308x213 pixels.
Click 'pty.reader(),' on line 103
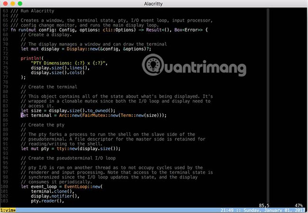point(47,201)
